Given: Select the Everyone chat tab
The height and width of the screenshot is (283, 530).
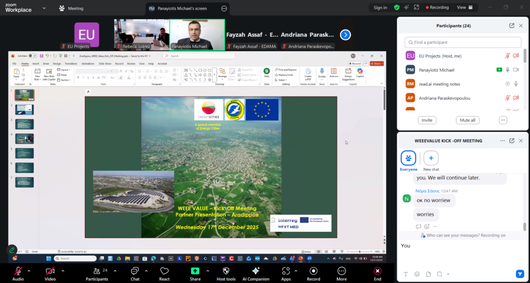Looking at the screenshot, I should point(409,158).
